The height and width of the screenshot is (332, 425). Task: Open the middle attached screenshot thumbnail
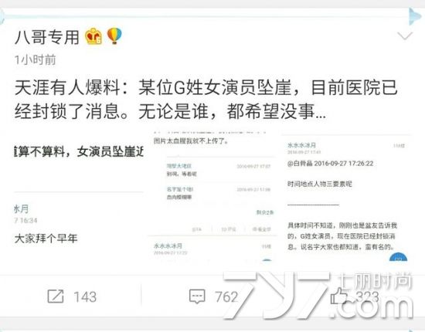coord(212,197)
